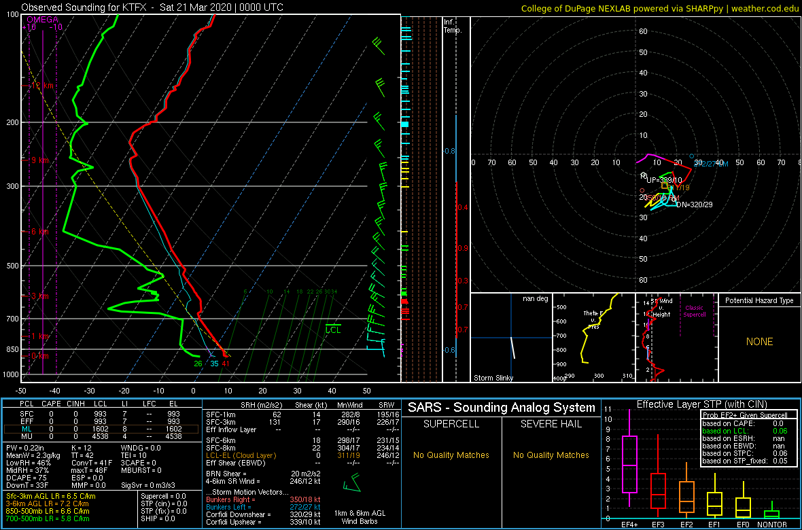
Task: Open the weather.cod.edu credit text
Action: point(763,8)
